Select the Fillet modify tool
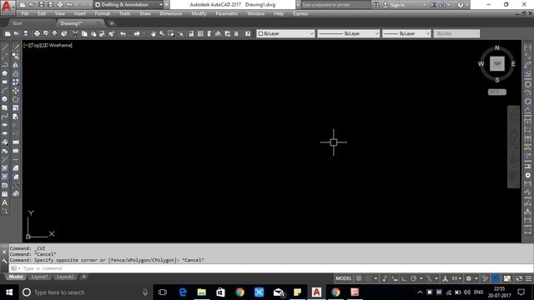 [x=16, y=177]
